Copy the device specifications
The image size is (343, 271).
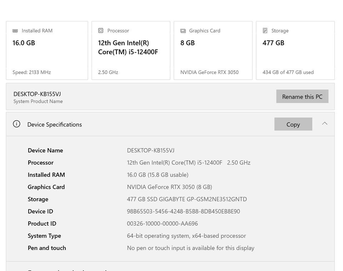[293, 124]
